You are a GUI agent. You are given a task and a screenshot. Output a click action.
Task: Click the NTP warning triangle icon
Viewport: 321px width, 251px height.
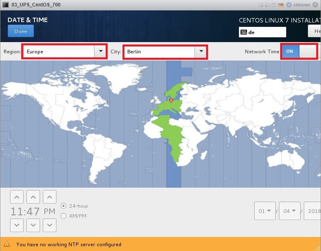7,244
